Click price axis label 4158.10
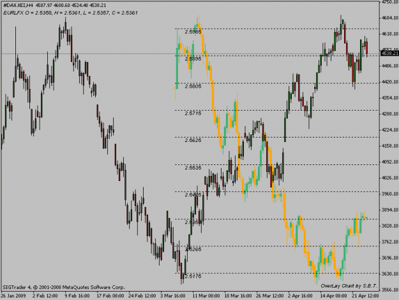The width and height of the screenshot is (399, 300). [x=390, y=146]
